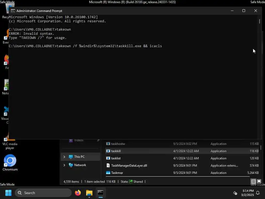Close the Command Prompt window
The width and height of the screenshot is (265, 199).
[x=255, y=11]
